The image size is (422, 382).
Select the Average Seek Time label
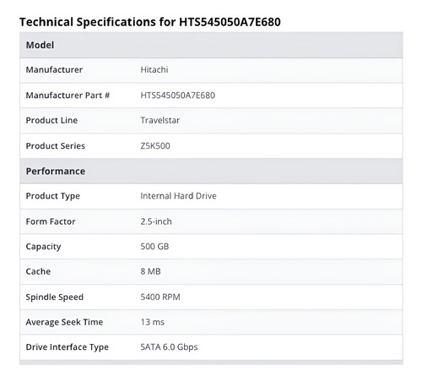click(64, 322)
